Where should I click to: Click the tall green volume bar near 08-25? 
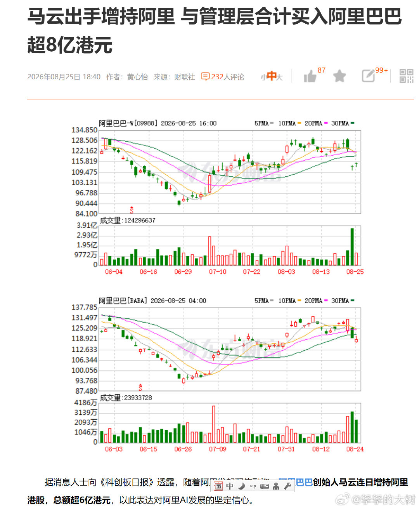352,247
